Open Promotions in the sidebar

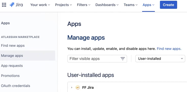[x=10, y=76]
